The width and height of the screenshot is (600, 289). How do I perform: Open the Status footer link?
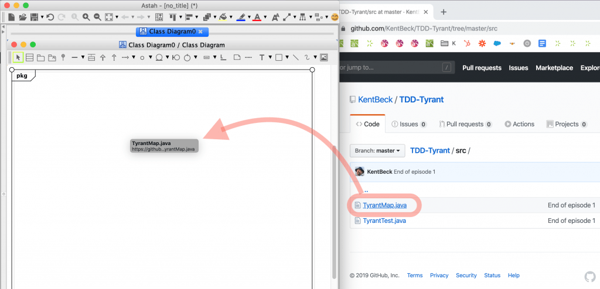[492, 275]
